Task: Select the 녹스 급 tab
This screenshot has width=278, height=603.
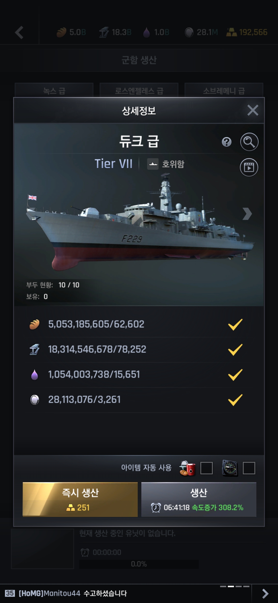Action: point(54,90)
